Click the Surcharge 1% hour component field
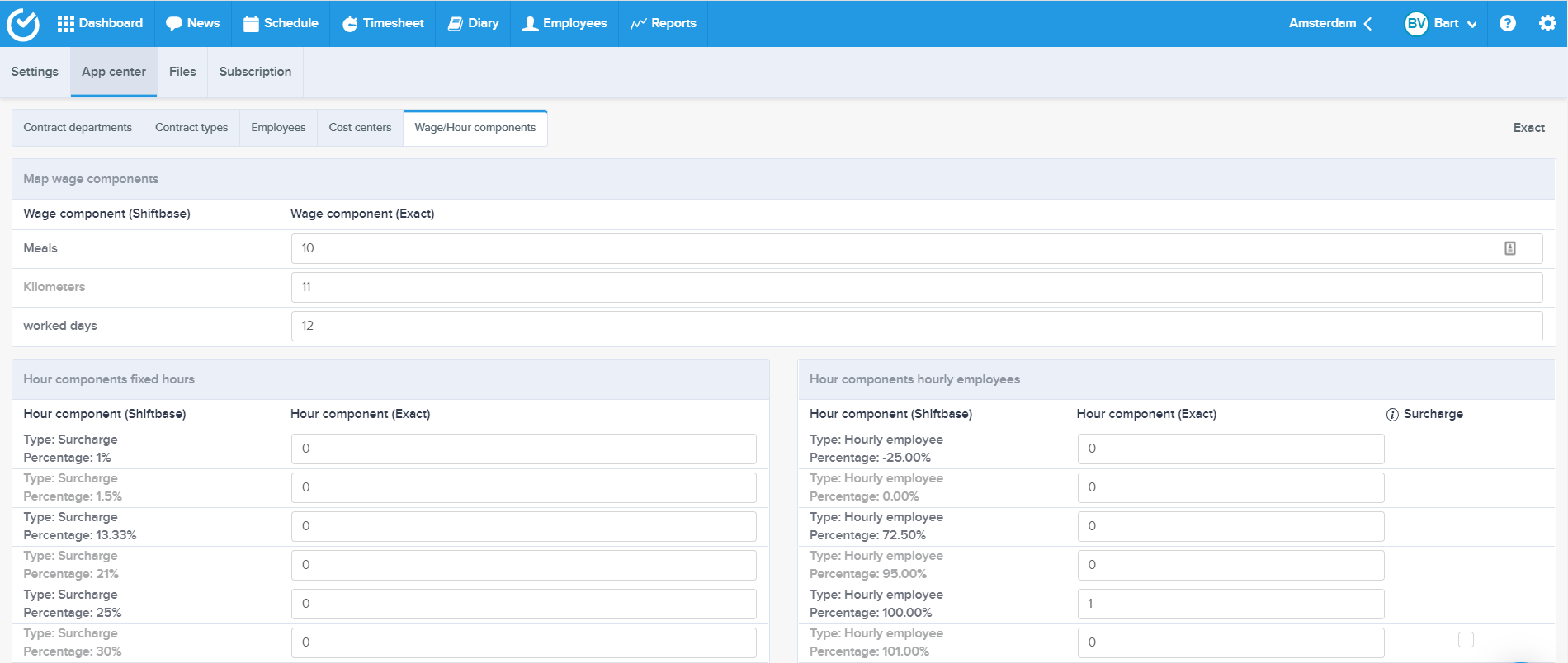 coord(524,449)
